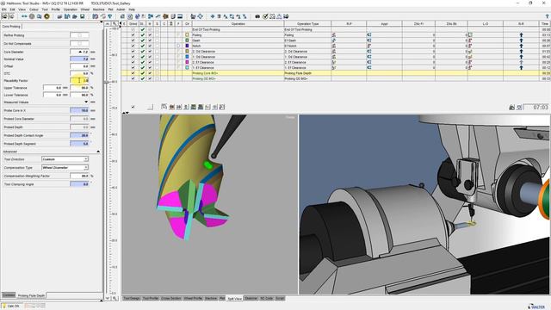
Task: Toggle F column checkbox in Notch row
Action: tap(178, 46)
